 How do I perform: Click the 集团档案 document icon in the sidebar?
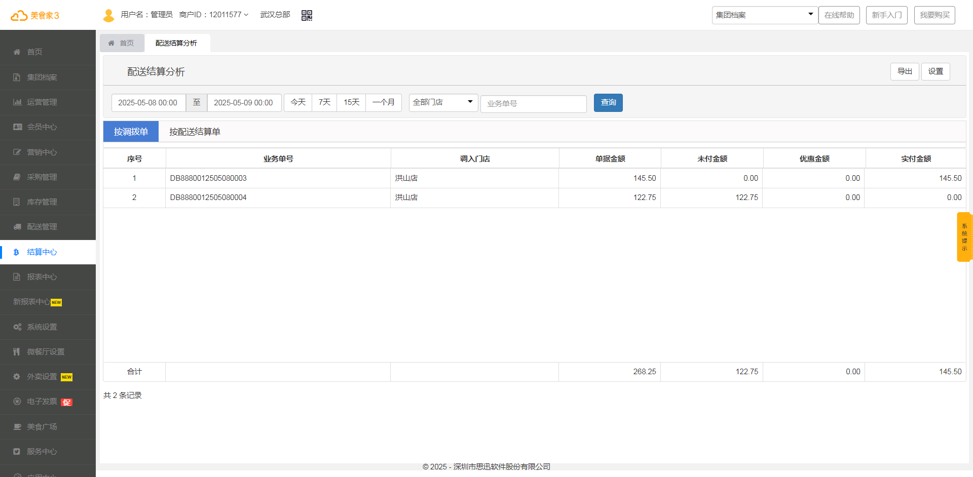[17, 77]
